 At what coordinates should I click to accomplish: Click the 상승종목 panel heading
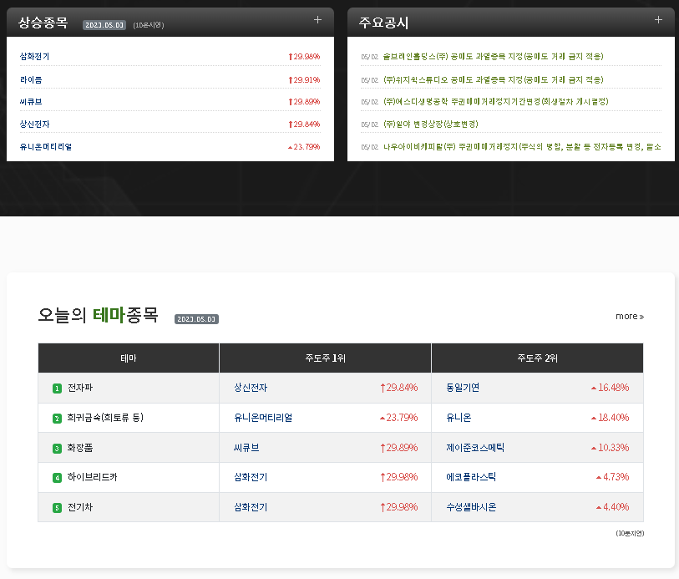pos(43,23)
